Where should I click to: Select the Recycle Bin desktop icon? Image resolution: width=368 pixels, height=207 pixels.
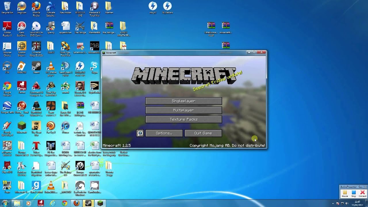7,8
